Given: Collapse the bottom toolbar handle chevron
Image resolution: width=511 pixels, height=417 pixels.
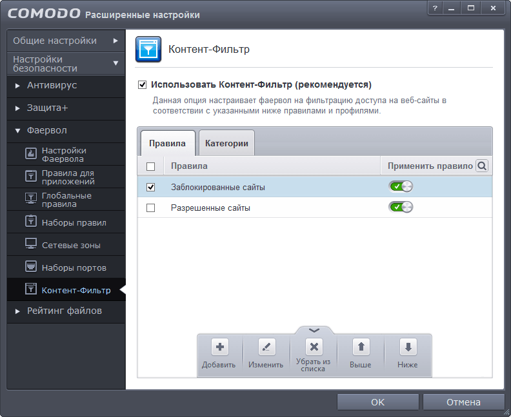Looking at the screenshot, I should (x=314, y=331).
